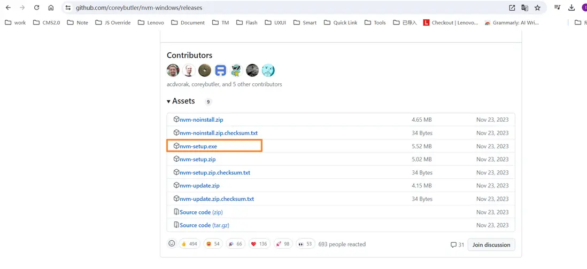Toggle the eyes reaction 53
This screenshot has width=587, height=269.
(305, 244)
